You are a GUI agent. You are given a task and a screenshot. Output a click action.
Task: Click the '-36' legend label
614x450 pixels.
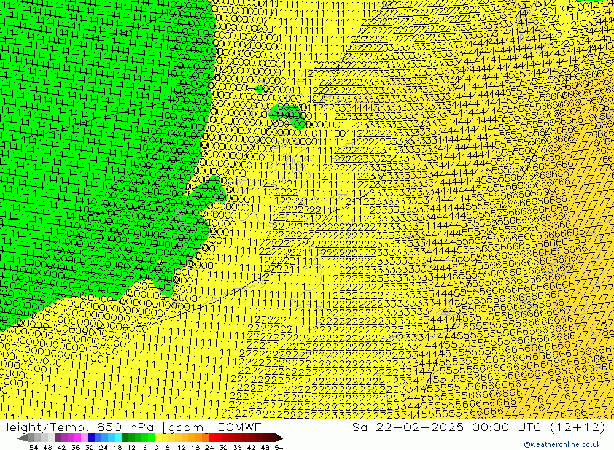[x=74, y=448]
